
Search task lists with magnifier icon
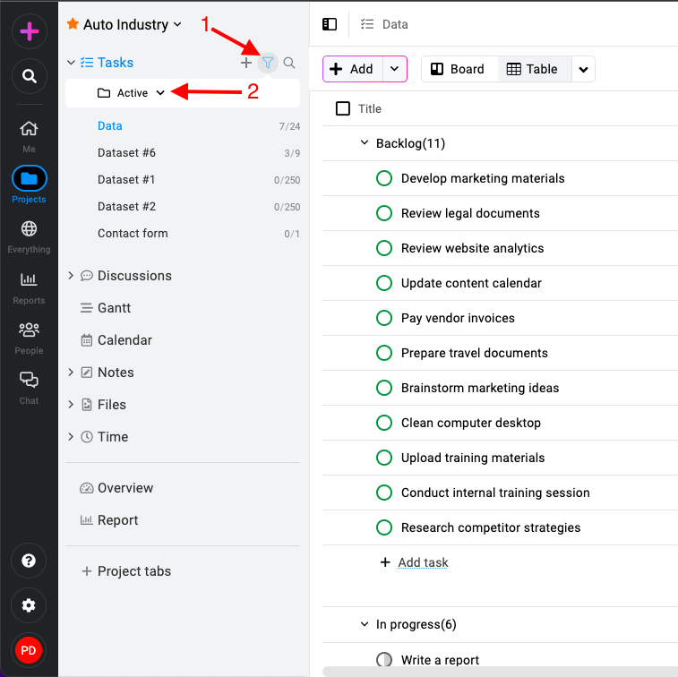[288, 63]
